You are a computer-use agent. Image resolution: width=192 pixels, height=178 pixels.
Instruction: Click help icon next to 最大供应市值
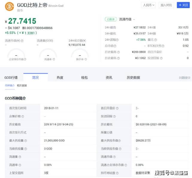click(x=120, y=141)
